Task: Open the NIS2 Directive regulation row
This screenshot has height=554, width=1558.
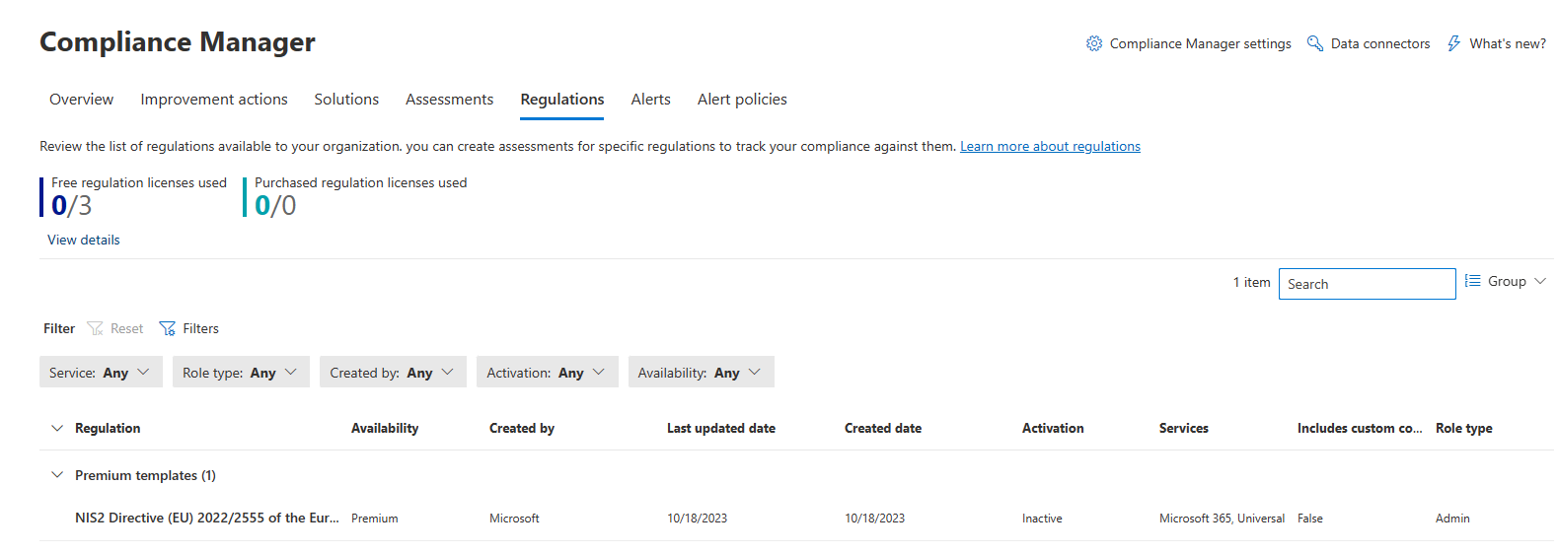Action: pos(206,518)
